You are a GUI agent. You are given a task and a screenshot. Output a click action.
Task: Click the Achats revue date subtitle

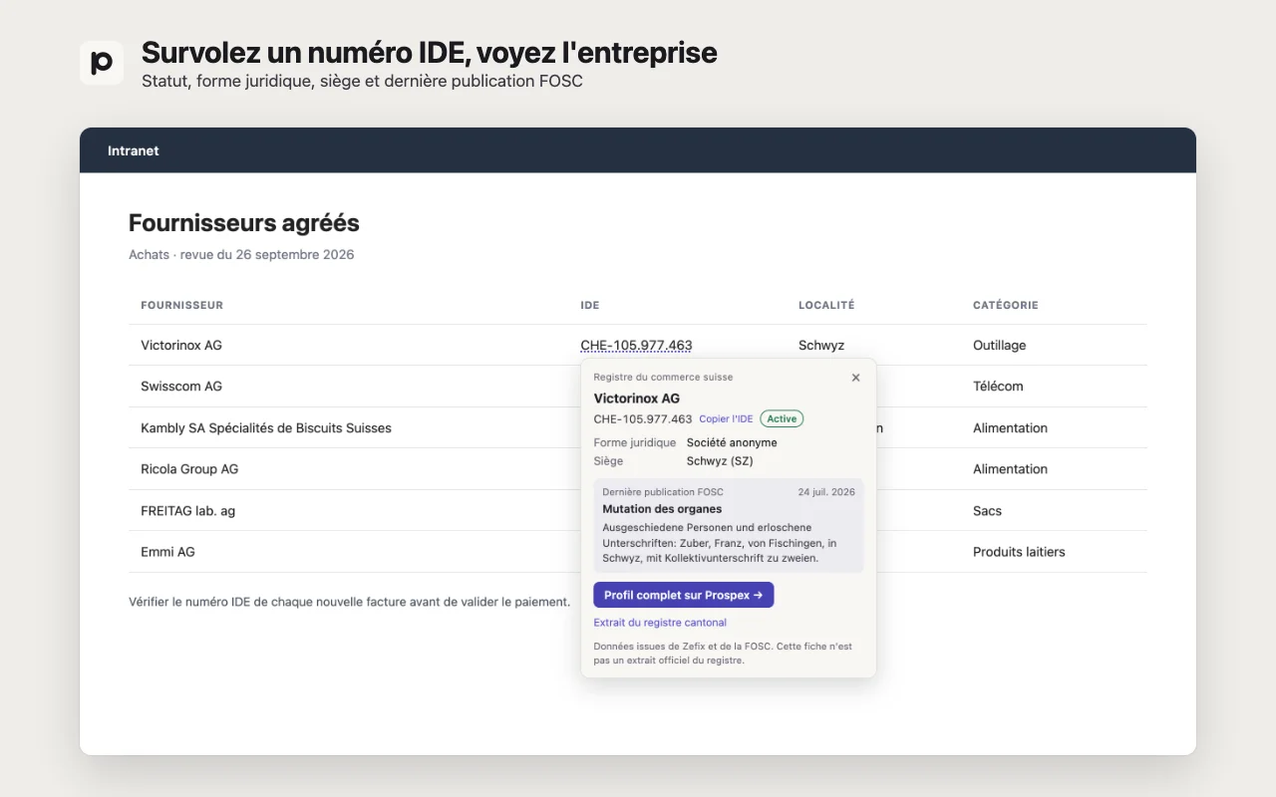click(x=241, y=255)
